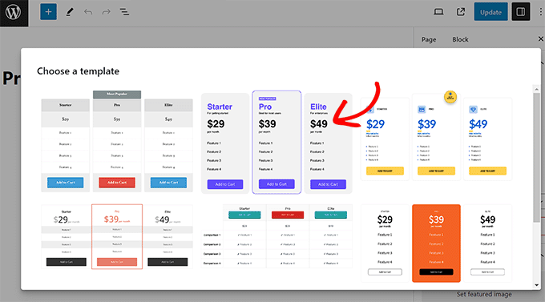The height and width of the screenshot is (302, 545).
Task: View page in new tab icon
Action: click(x=461, y=12)
